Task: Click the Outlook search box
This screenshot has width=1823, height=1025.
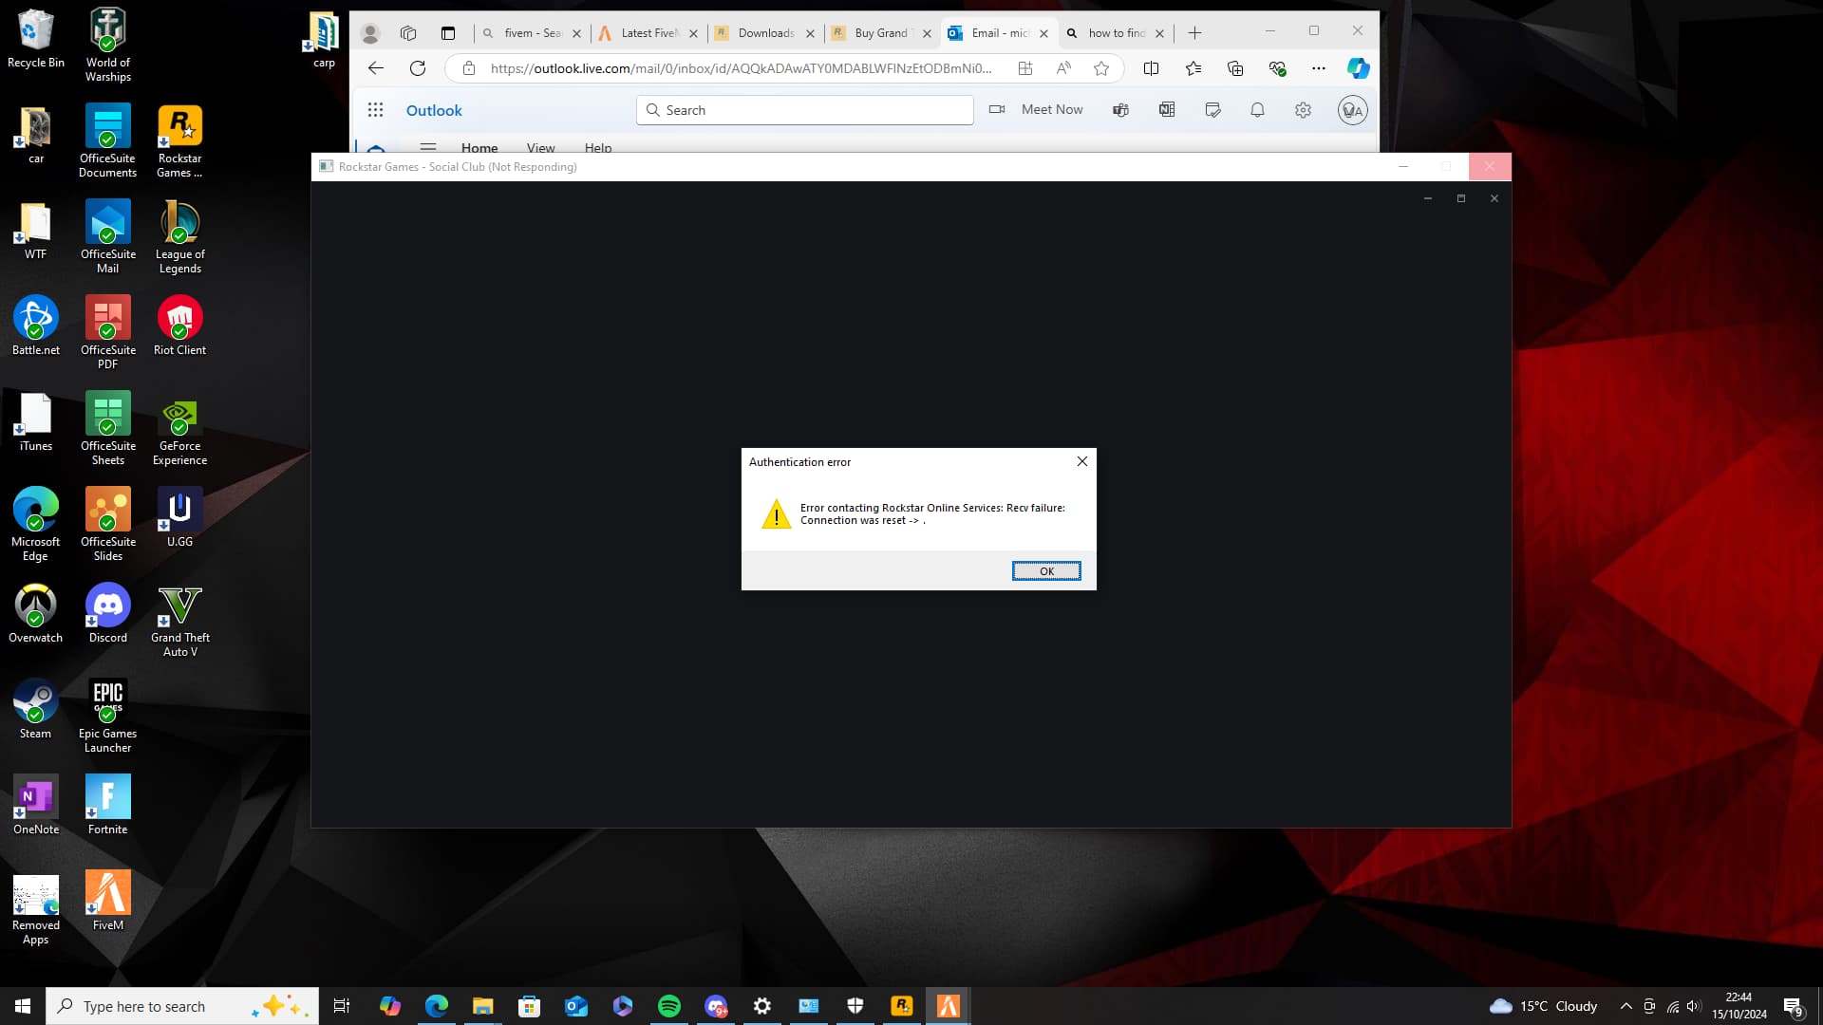Action: click(x=805, y=110)
